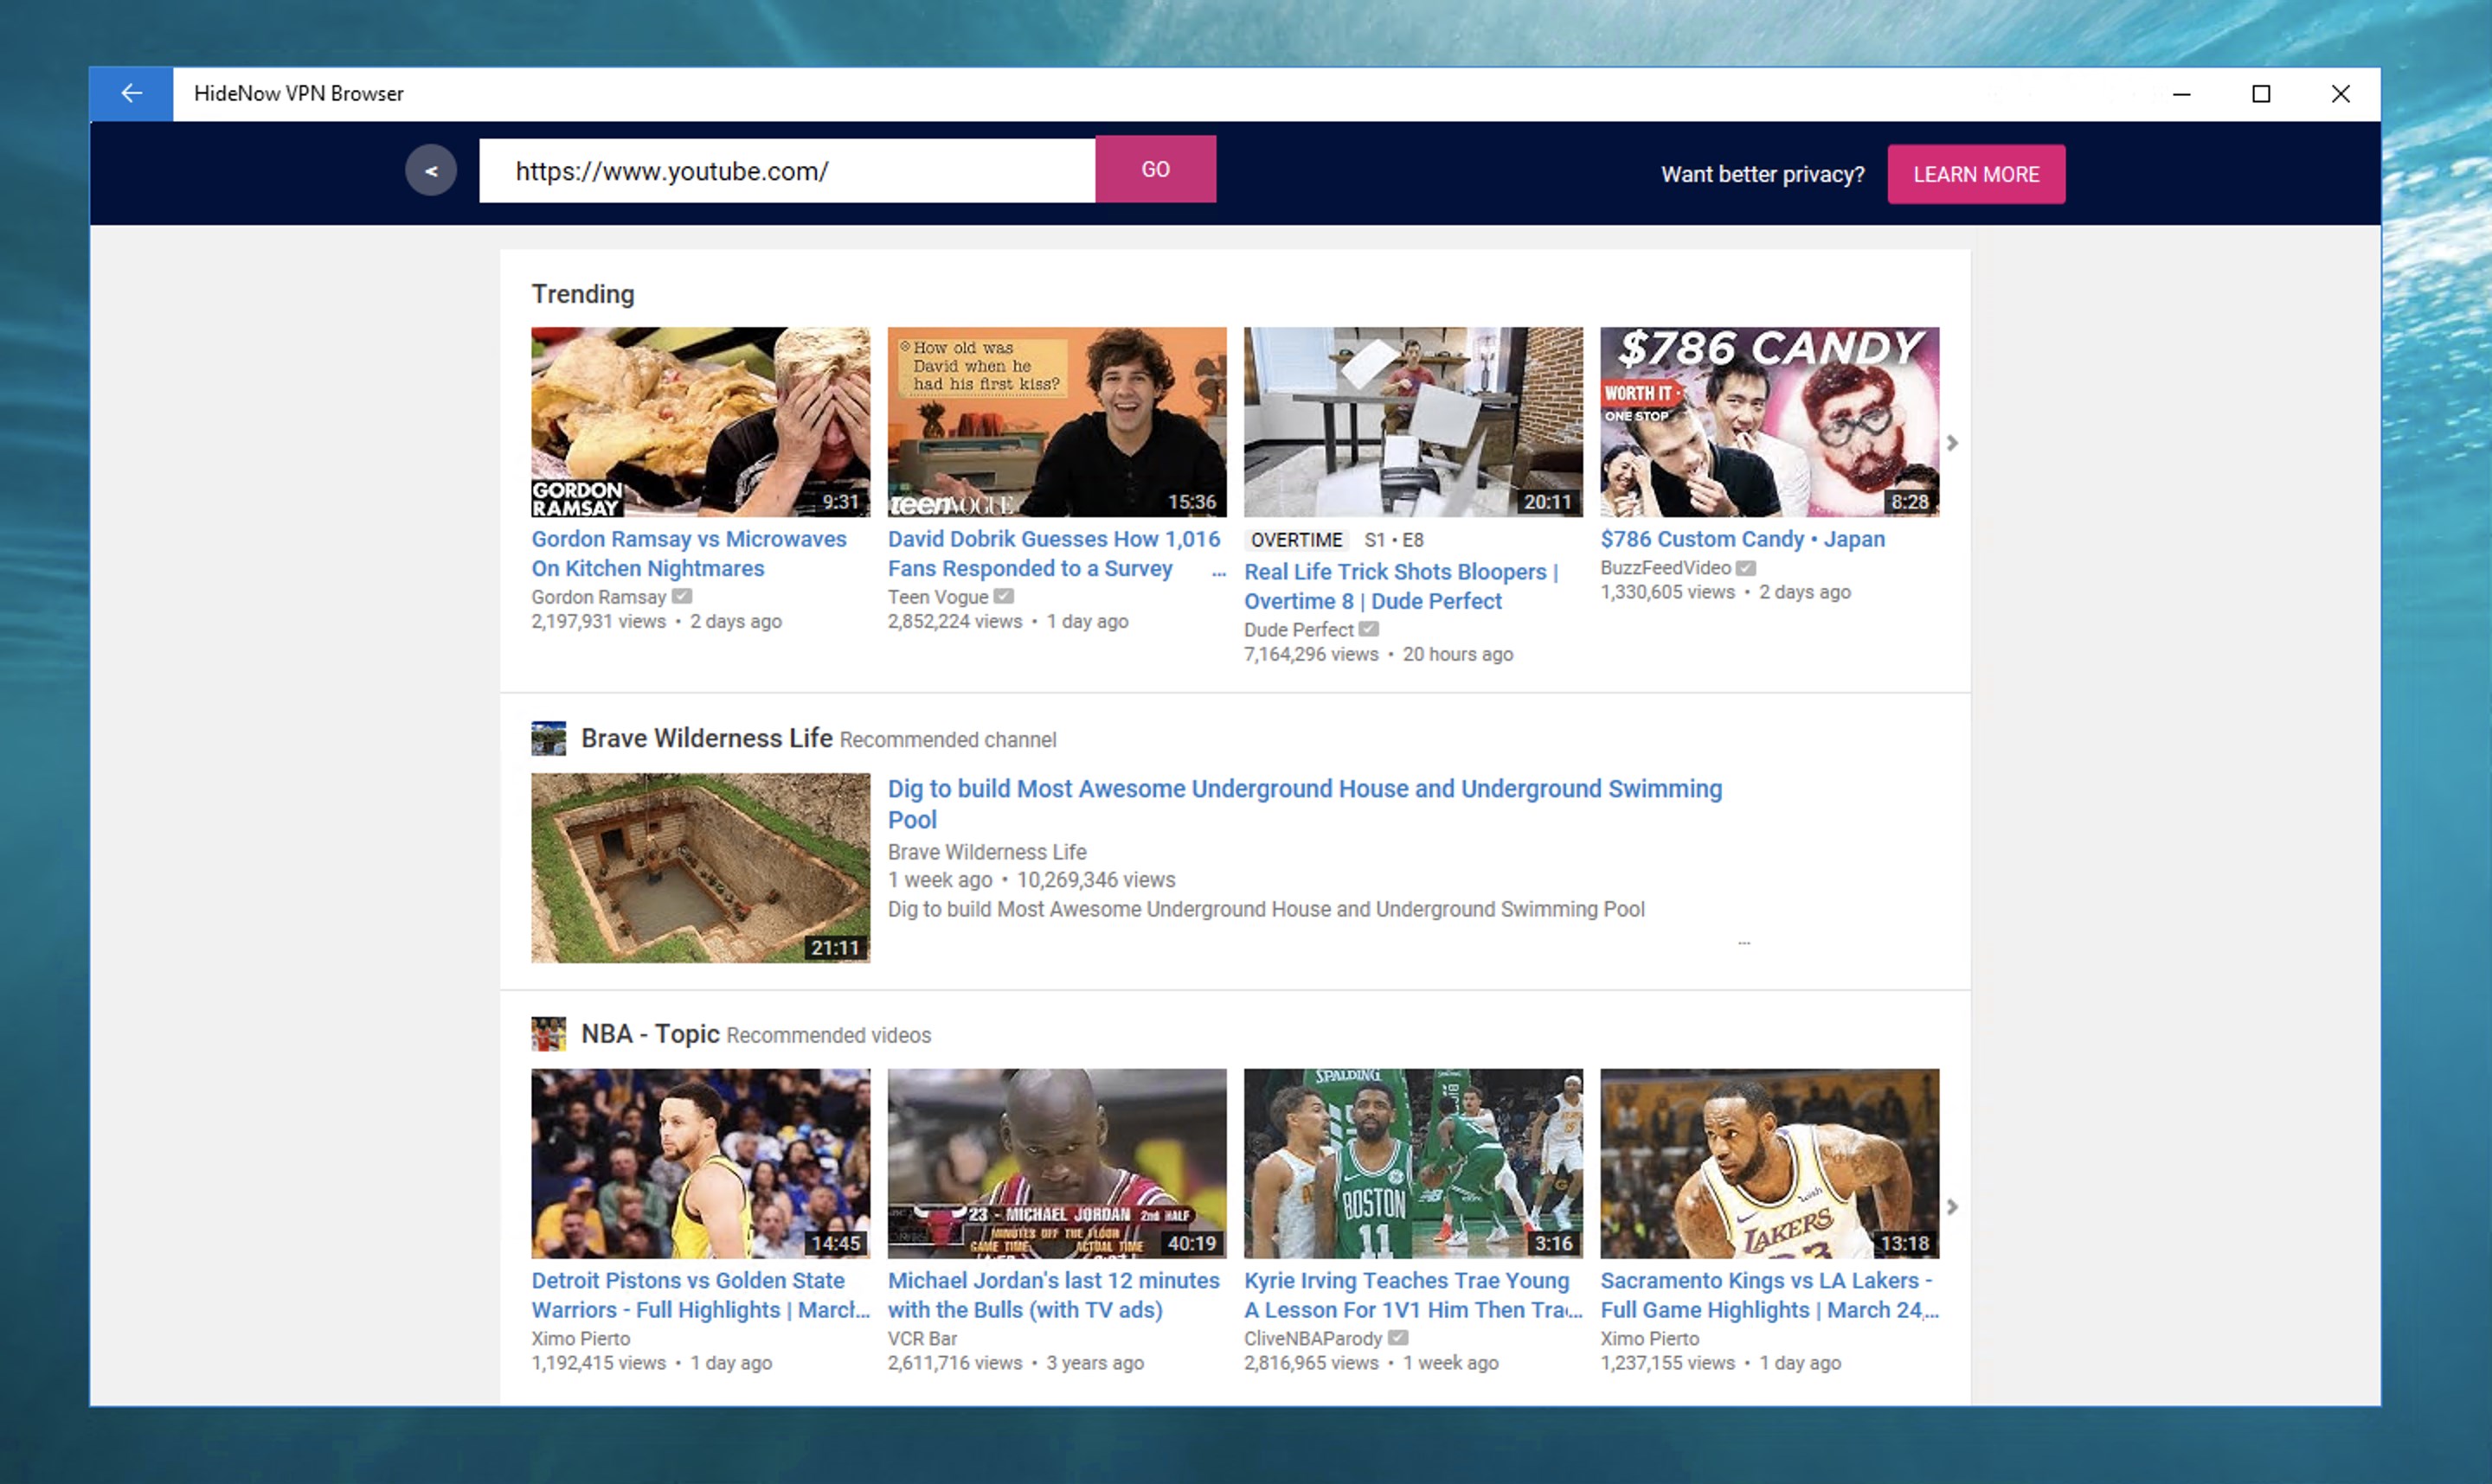Open the $786 Custom Candy thumbnail

[x=1769, y=421]
